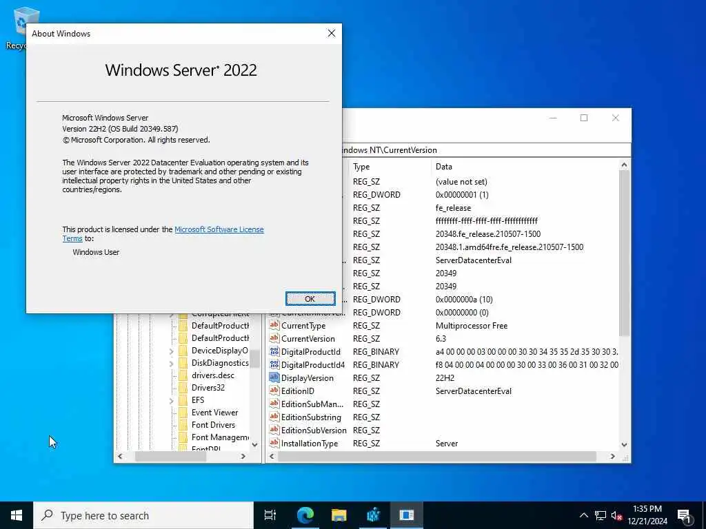
Task: Open the Windows Start menu
Action: 17,515
